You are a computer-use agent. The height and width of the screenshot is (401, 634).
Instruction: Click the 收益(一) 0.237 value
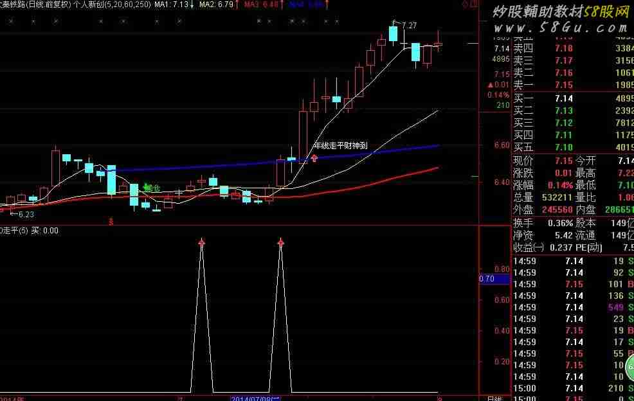coord(561,247)
